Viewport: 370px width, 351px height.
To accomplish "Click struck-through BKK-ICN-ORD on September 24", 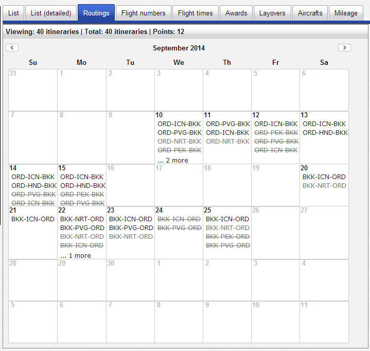I will click(179, 219).
